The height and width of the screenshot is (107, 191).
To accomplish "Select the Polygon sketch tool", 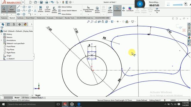I will 24,14.
